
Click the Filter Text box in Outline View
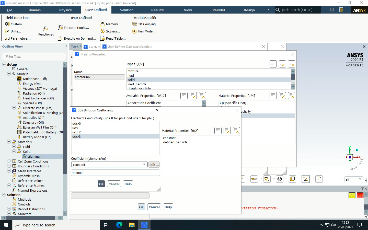pyautogui.click(x=34, y=56)
